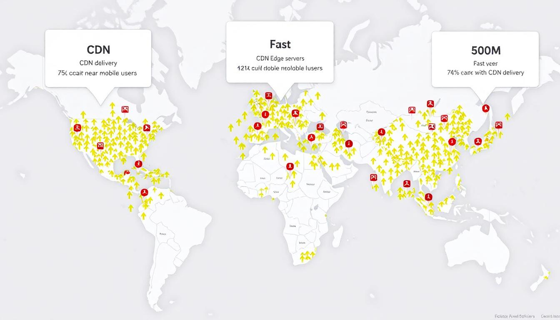The height and width of the screenshot is (320, 560).
Task: Select the red marker over Colombia
Action: click(x=145, y=192)
